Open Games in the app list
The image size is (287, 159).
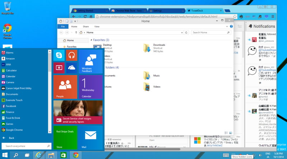9,124
